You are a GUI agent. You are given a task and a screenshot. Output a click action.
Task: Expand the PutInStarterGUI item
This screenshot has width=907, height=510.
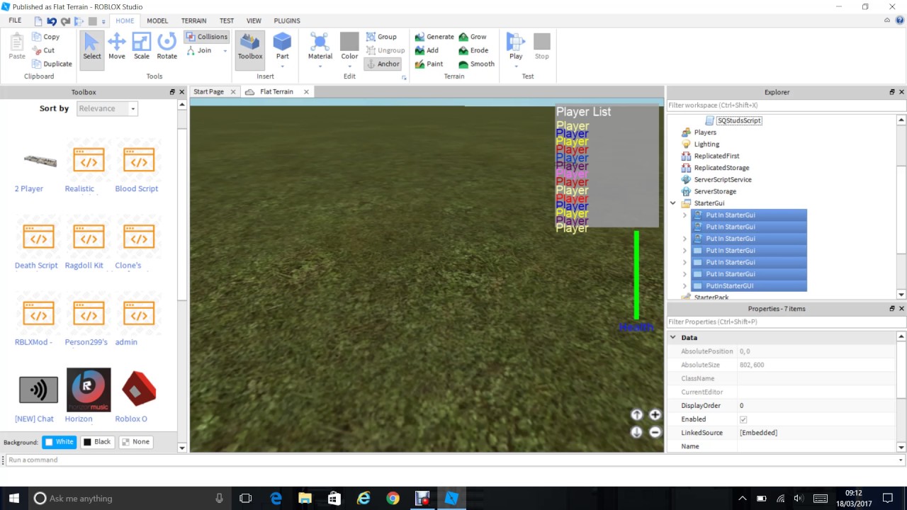point(685,286)
